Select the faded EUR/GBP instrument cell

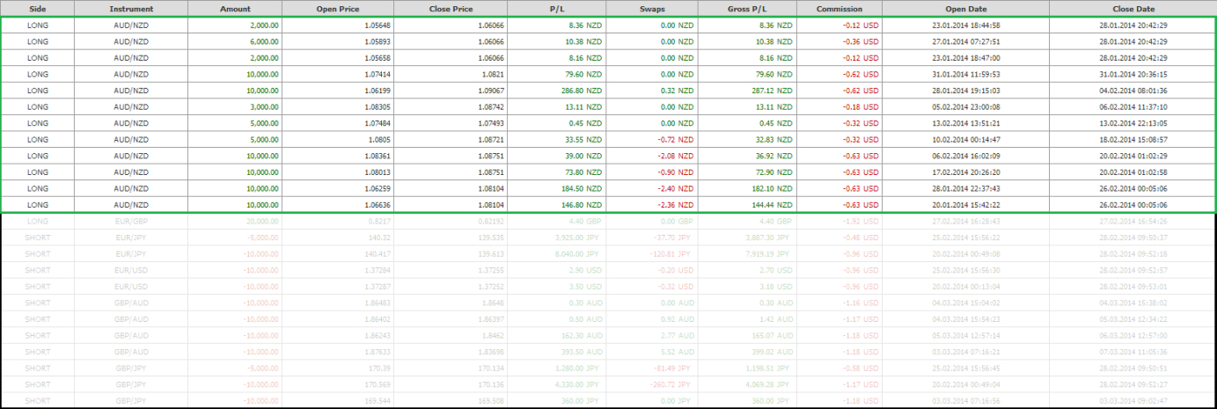tap(131, 222)
